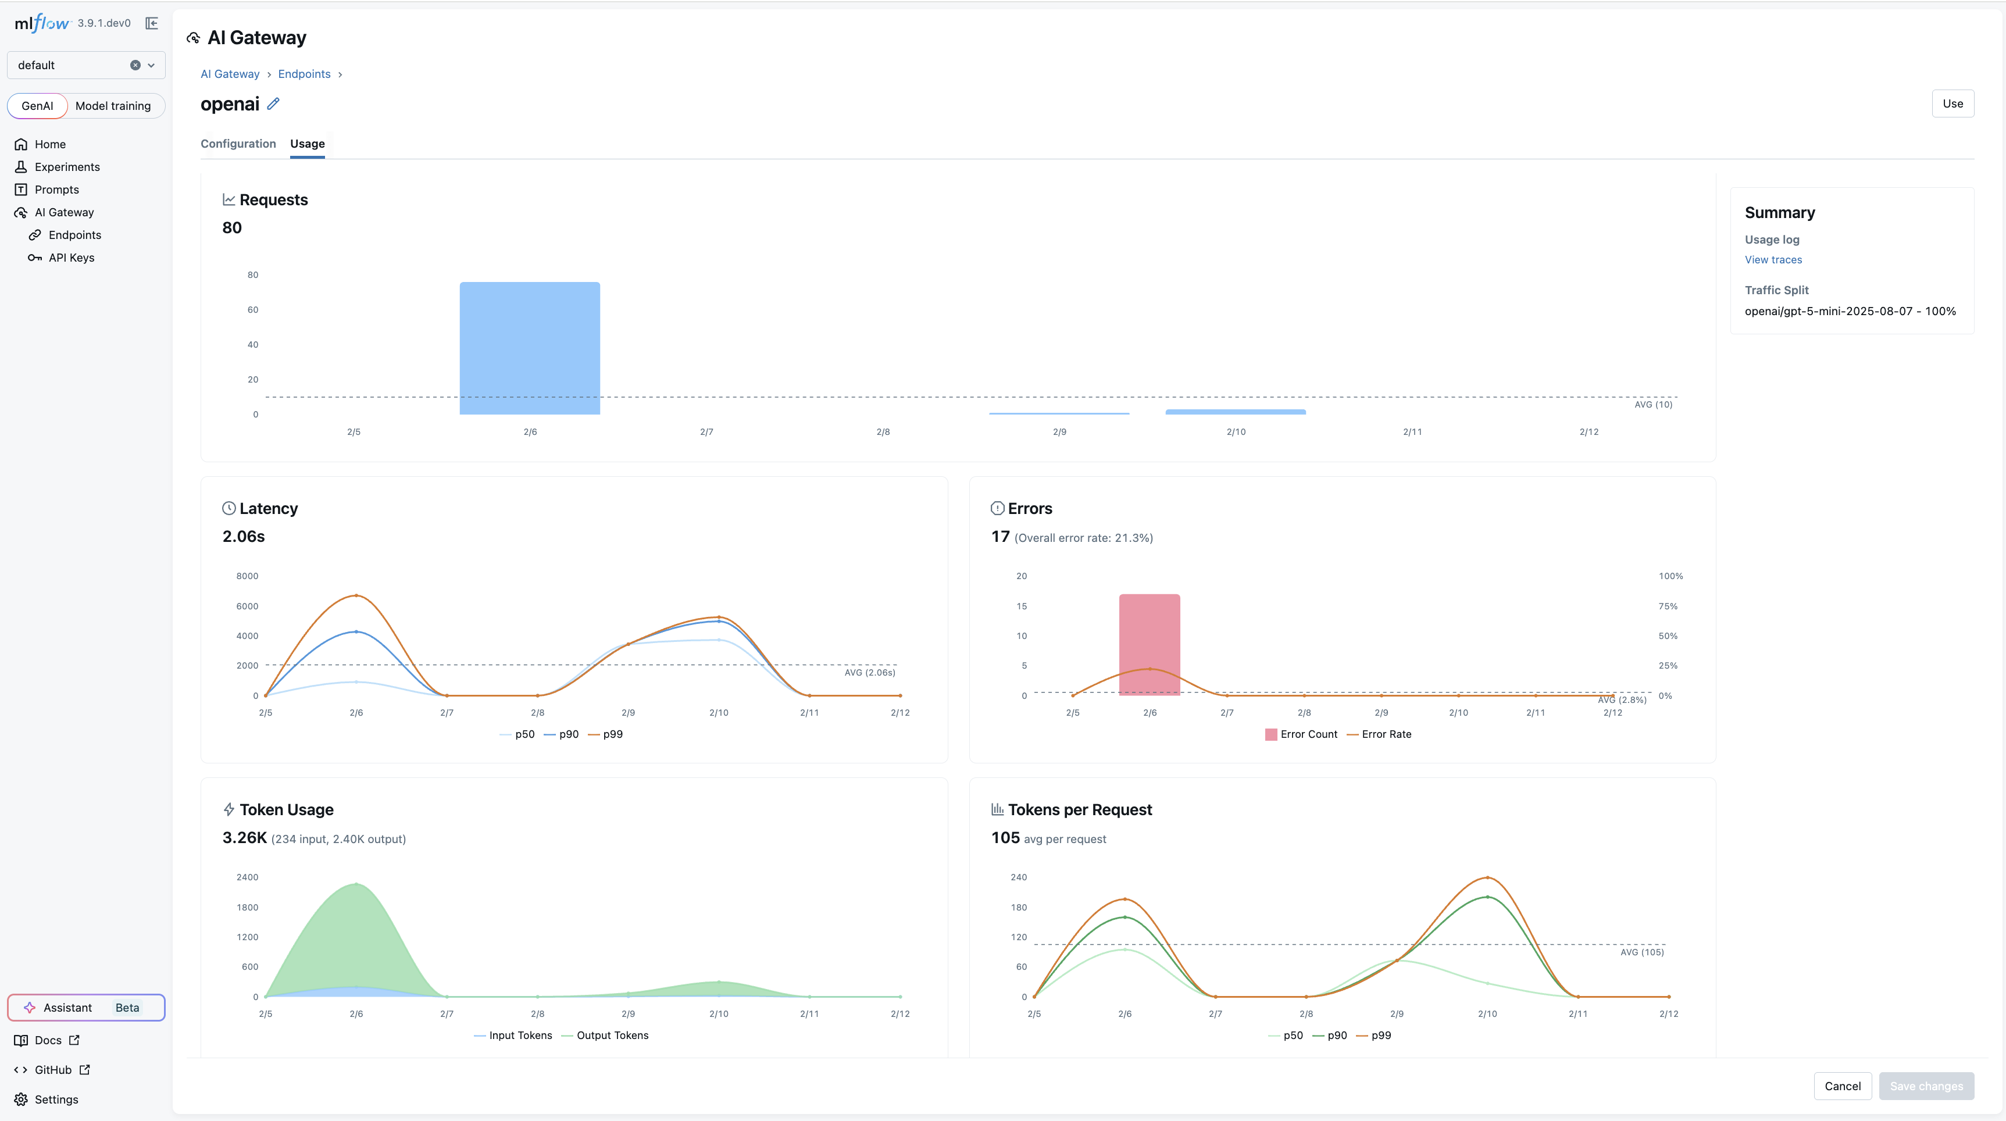Open the View traces link
2006x1121 pixels.
click(x=1773, y=259)
